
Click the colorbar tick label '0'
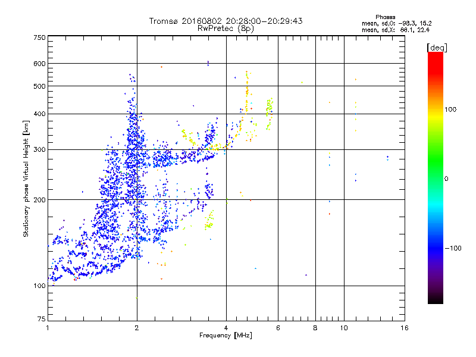[x=446, y=179]
